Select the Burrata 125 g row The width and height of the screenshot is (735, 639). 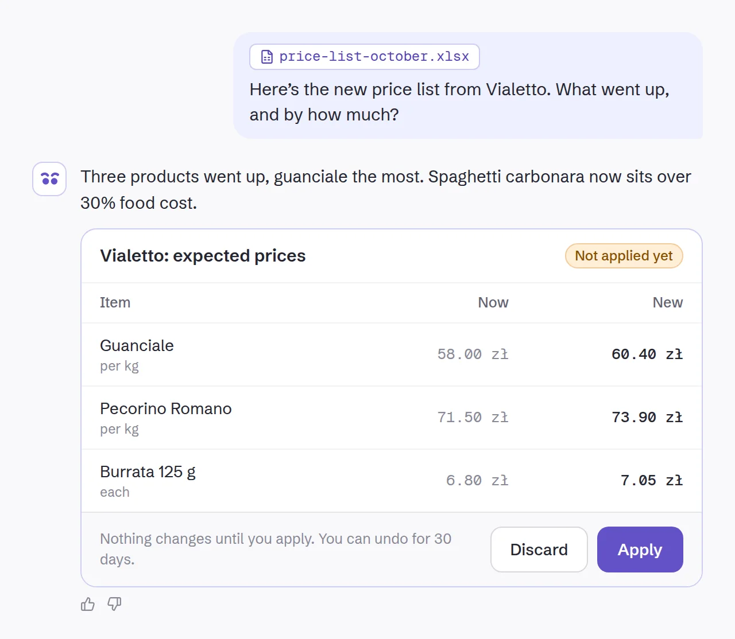tap(392, 481)
